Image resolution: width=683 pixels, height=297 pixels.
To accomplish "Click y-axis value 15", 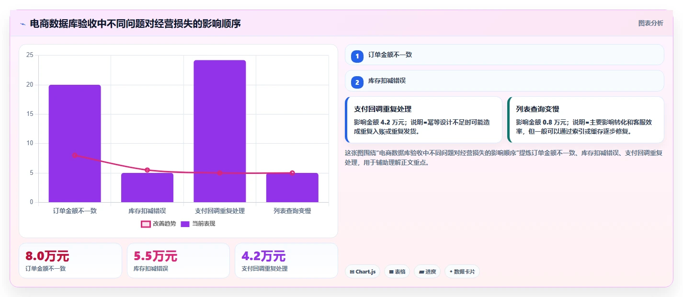I will [30, 114].
